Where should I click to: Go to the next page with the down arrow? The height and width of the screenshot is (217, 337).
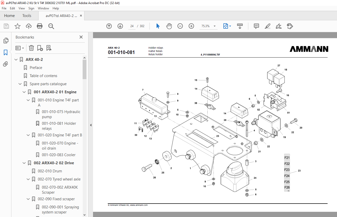120,26
